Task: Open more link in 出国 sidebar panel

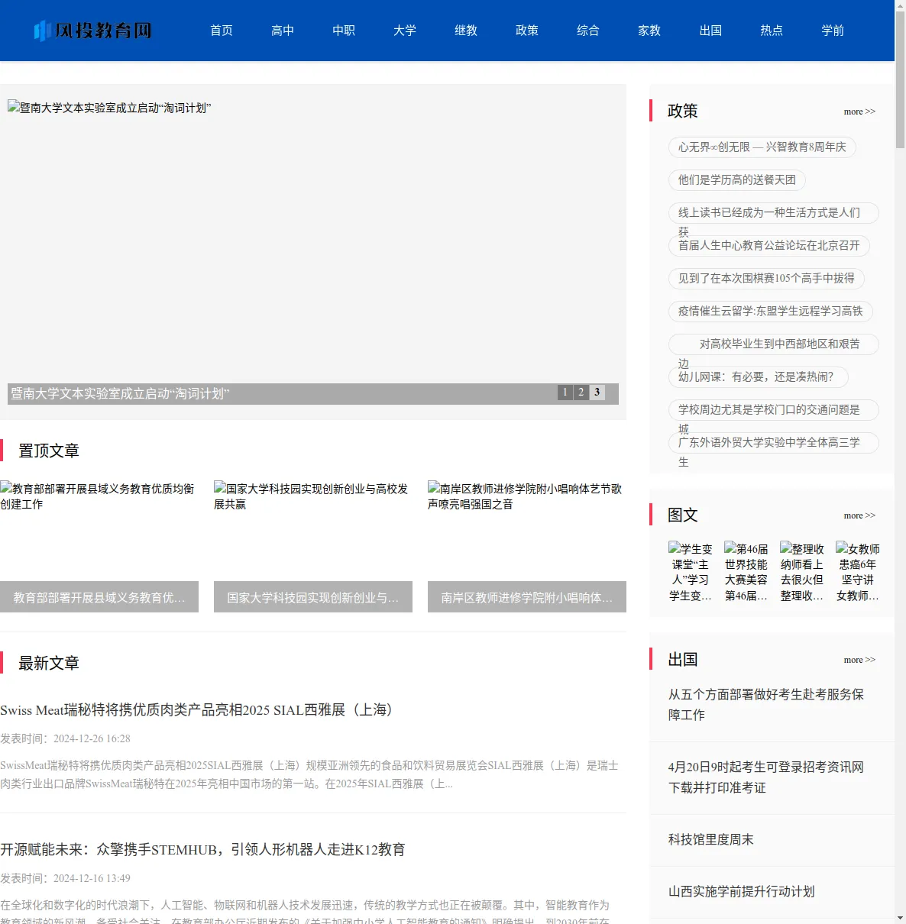Action: (859, 660)
